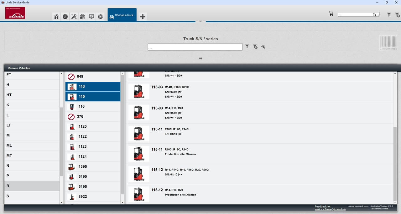This screenshot has height=214, width=401.
Task: Switch to the Choose a truck tab
Action: 122,15
